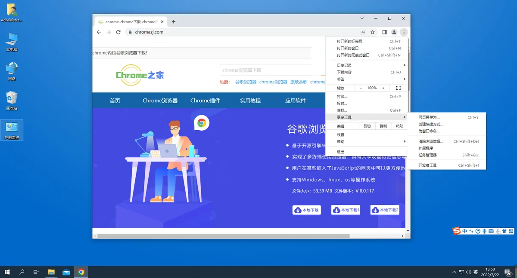517x278 pixels.
Task: Click the share page icon in address bar
Action: point(363,32)
